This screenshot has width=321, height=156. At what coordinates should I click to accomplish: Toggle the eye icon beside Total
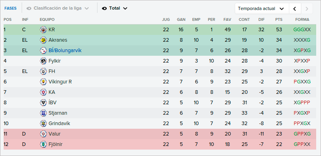(104, 8)
